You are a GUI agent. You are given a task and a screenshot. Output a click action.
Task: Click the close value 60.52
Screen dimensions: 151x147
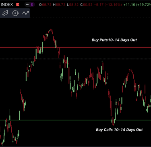click(88, 5)
